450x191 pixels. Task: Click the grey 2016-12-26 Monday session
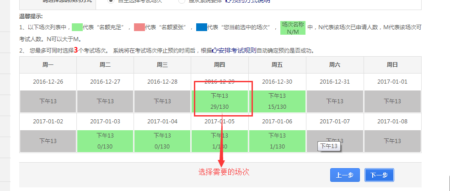[x=48, y=101]
